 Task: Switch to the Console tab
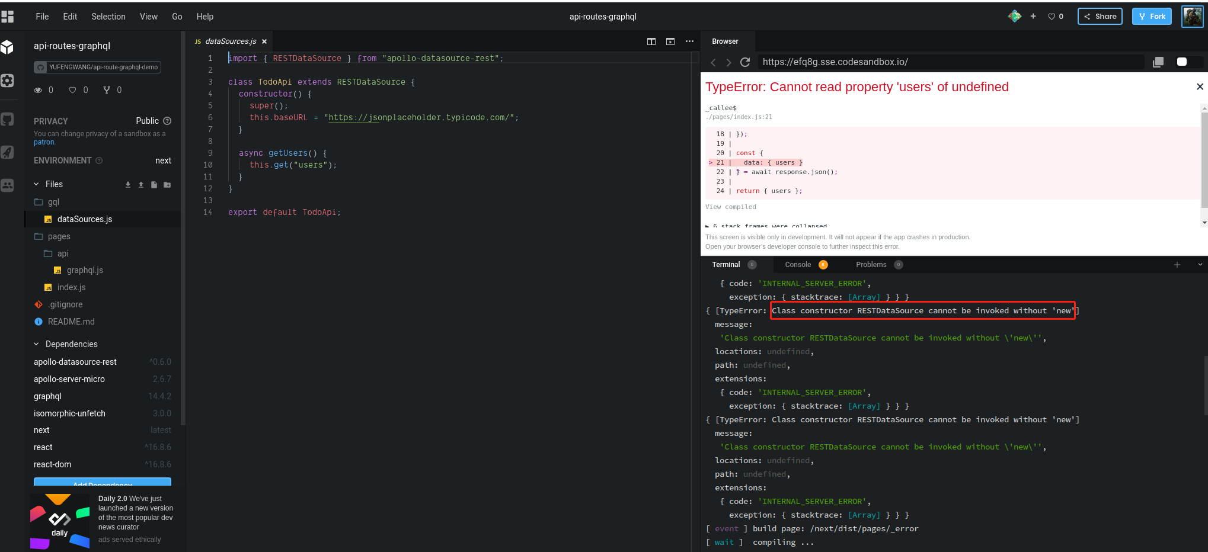coord(798,265)
